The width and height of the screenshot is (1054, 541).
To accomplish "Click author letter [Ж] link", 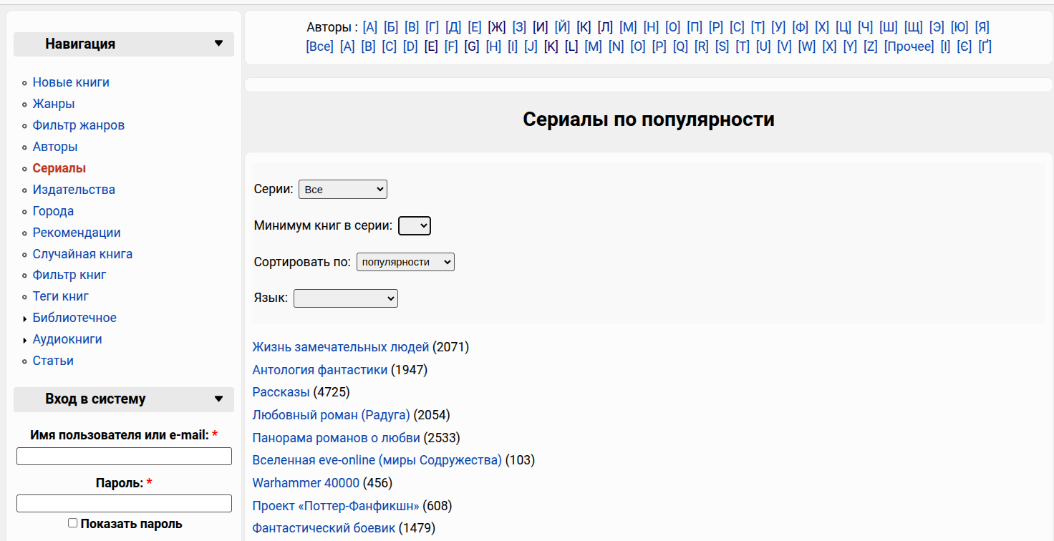I will click(x=496, y=27).
